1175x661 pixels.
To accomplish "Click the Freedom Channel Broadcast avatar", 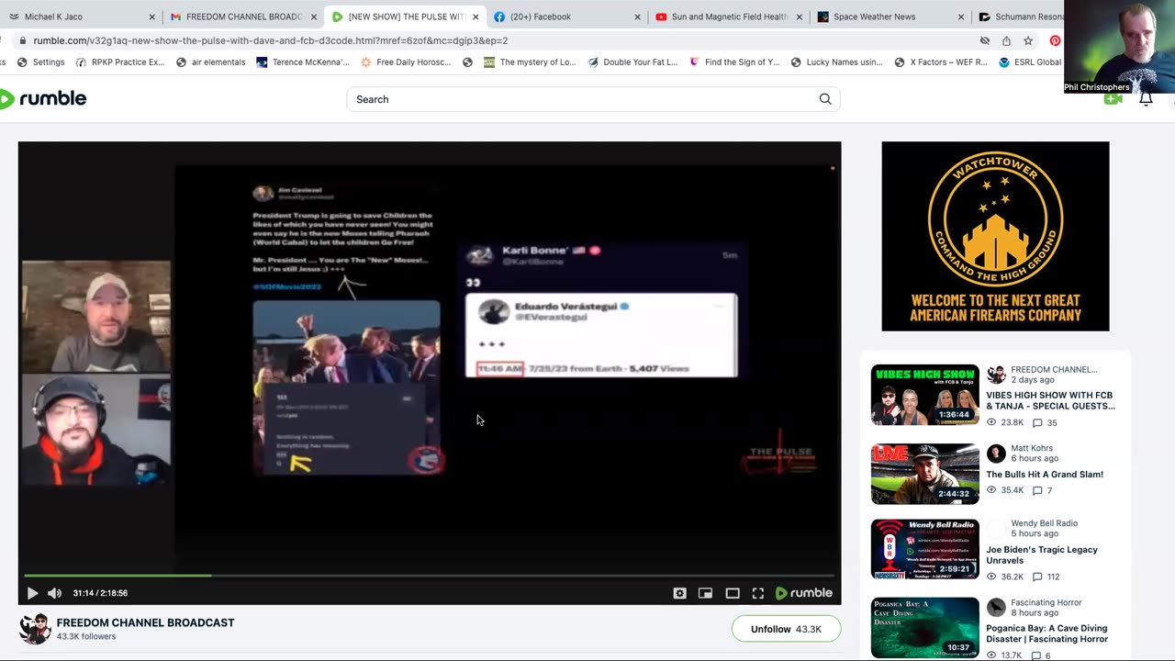I will [35, 629].
